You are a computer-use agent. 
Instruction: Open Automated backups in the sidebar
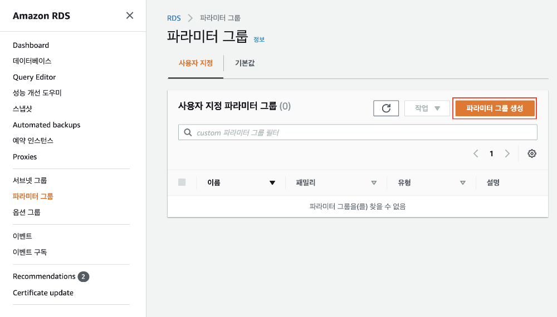(x=47, y=125)
